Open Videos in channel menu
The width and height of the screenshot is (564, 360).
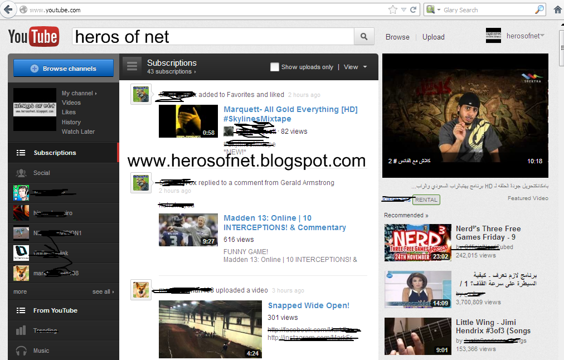[x=71, y=103]
